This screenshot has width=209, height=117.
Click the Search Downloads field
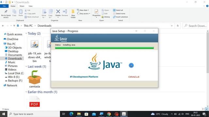pyautogui.click(x=195, y=26)
